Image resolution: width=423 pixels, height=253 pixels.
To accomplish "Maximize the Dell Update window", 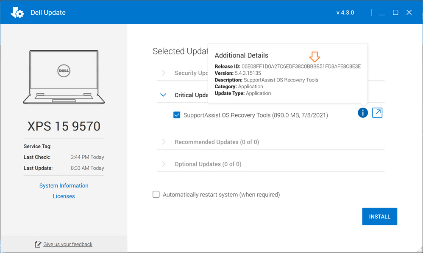I will pyautogui.click(x=395, y=12).
